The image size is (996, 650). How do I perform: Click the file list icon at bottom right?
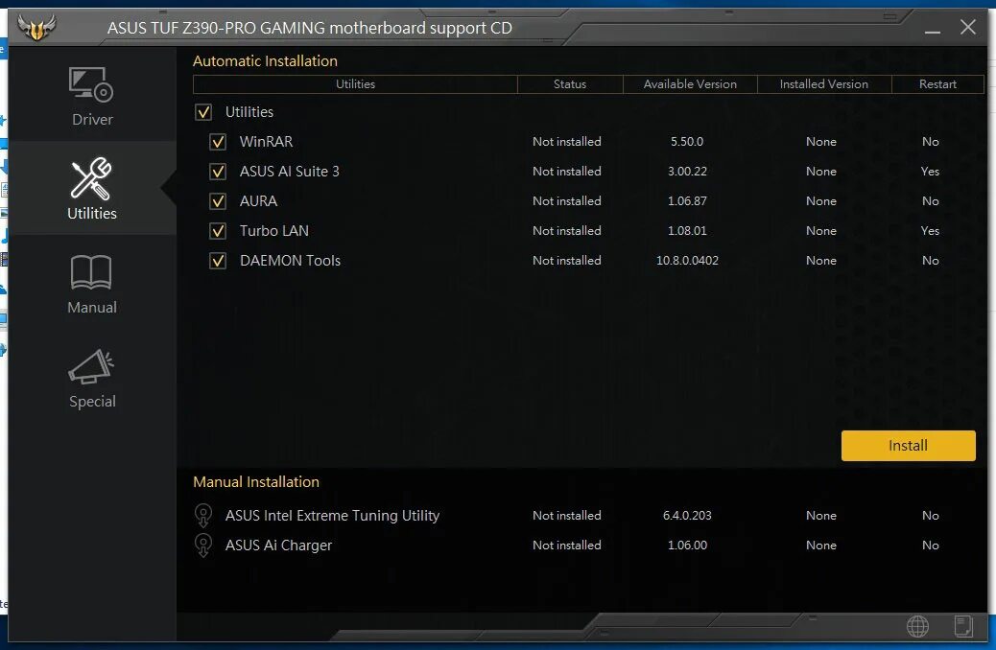click(963, 627)
